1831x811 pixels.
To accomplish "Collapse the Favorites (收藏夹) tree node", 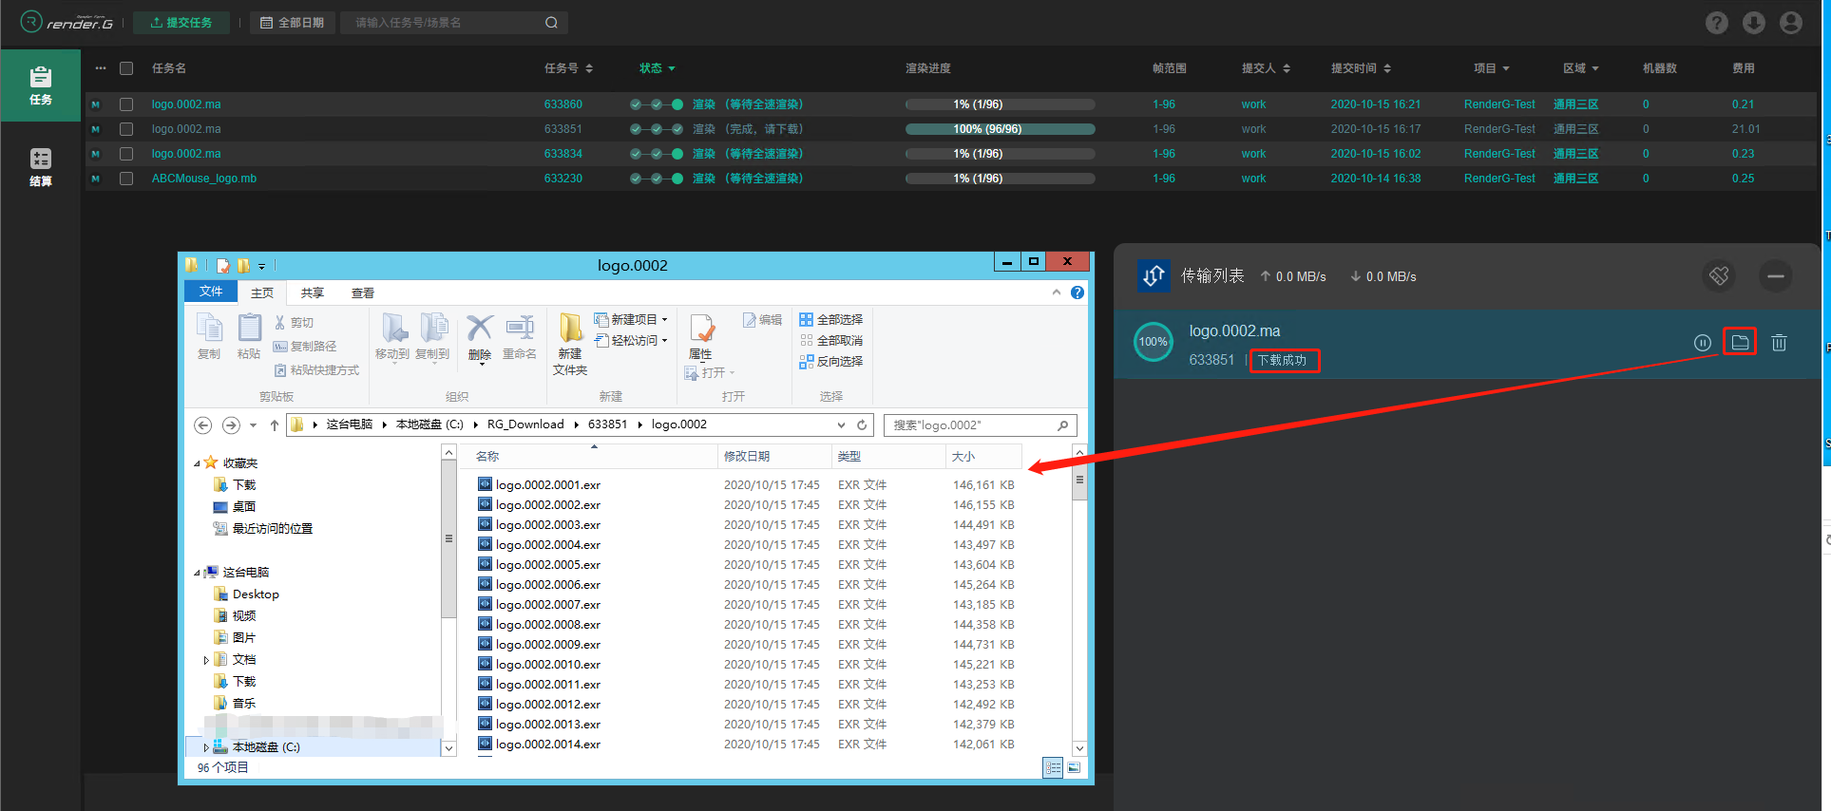I will click(x=197, y=463).
